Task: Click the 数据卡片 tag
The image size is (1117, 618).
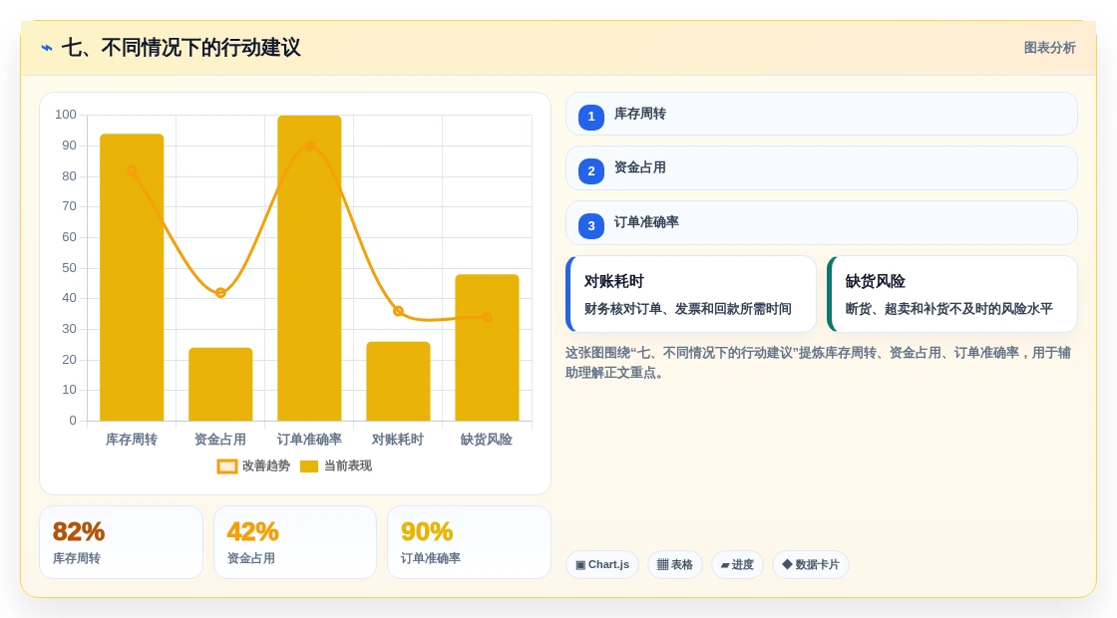Action: pos(811,564)
